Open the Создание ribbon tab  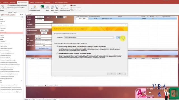[x=13, y=2]
